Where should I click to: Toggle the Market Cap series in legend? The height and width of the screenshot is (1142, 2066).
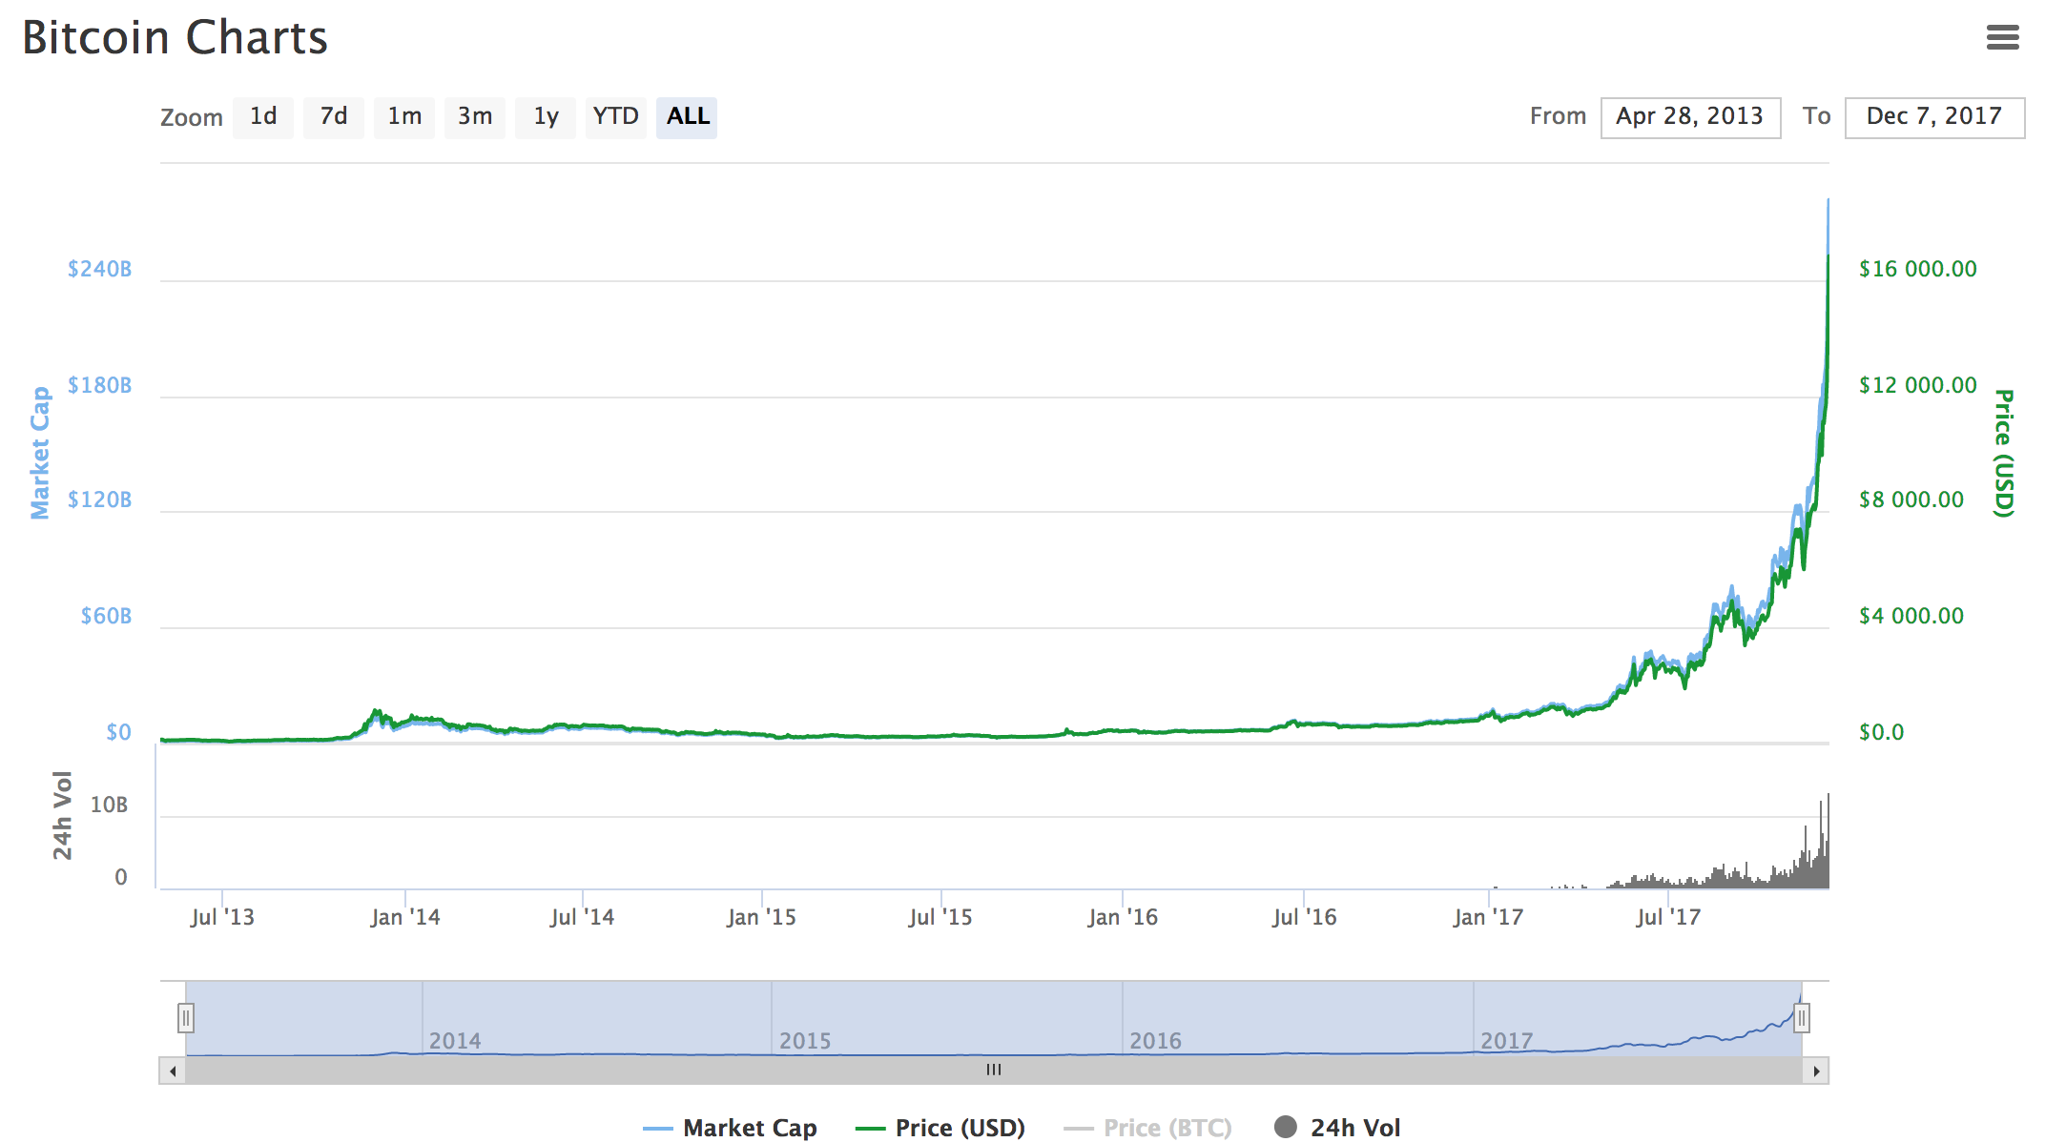point(731,1128)
